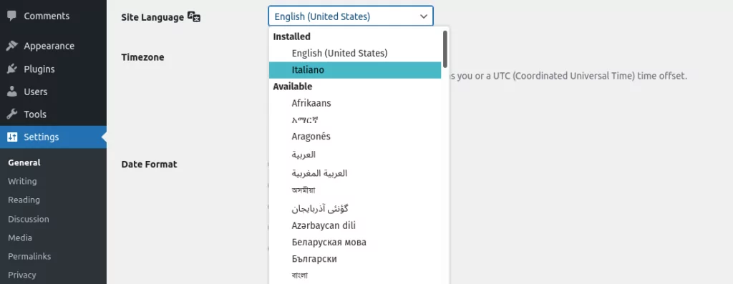This screenshot has height=284, width=733.
Task: Open Discussion settings submenu
Action: [x=29, y=219]
